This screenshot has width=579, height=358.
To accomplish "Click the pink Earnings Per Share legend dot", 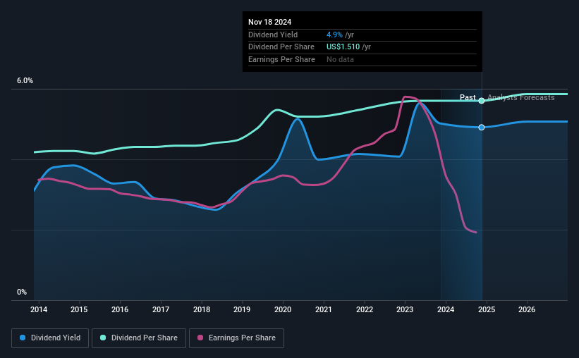I will tap(200, 338).
